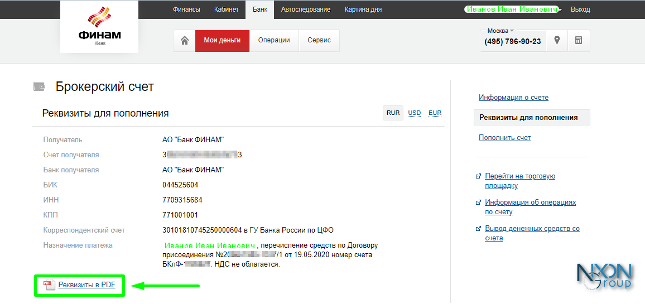Click the Получатель value АО "Банк ФИНАМ"

(193, 140)
